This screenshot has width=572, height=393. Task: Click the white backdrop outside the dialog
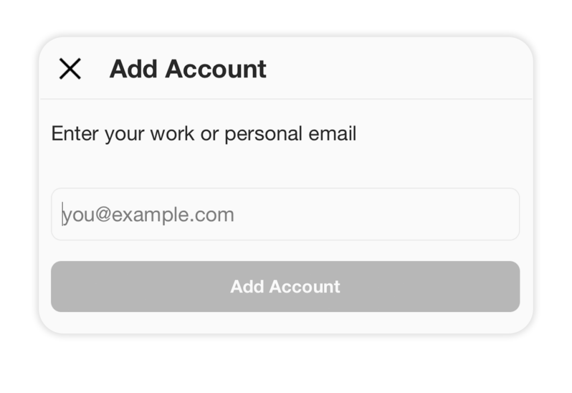coord(285,366)
